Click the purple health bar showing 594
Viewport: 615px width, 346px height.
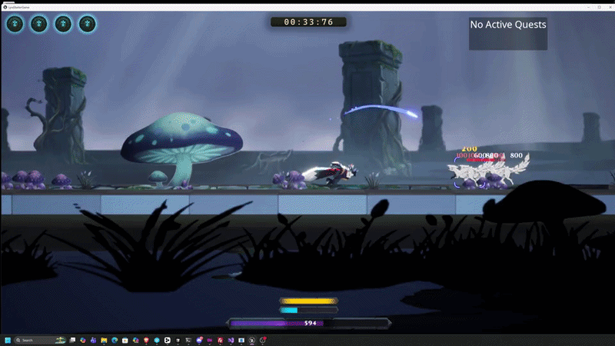point(309,323)
